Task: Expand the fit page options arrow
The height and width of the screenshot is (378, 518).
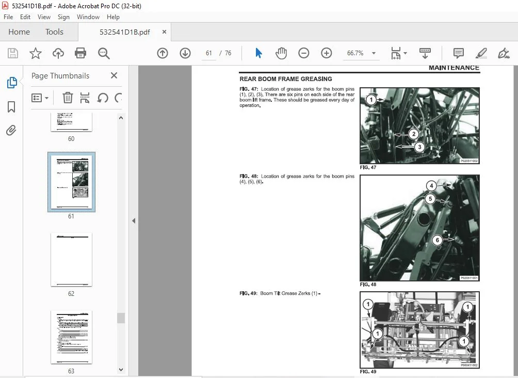Action: [406, 53]
